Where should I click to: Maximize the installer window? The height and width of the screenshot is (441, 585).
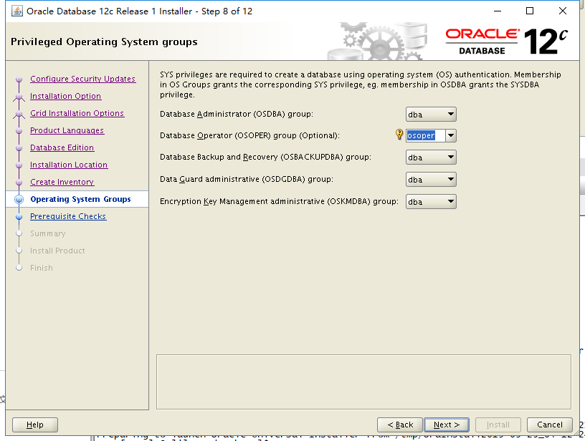(530, 11)
